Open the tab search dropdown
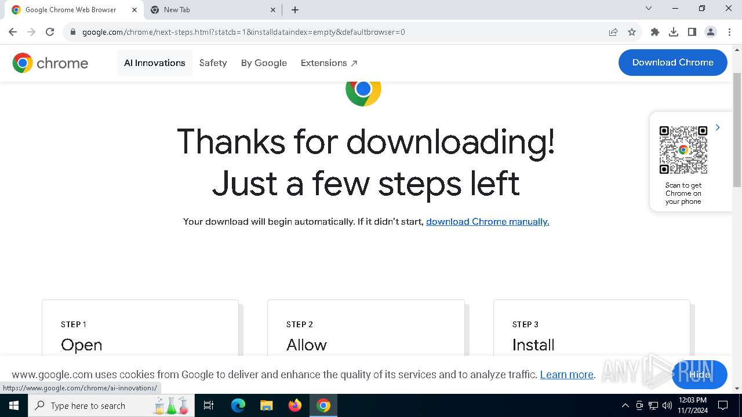This screenshot has width=742, height=417. click(649, 8)
